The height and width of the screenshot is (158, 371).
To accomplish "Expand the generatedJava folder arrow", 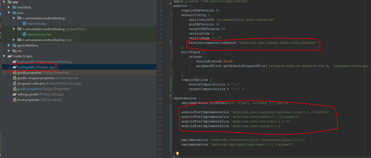I will (x=9, y=45).
